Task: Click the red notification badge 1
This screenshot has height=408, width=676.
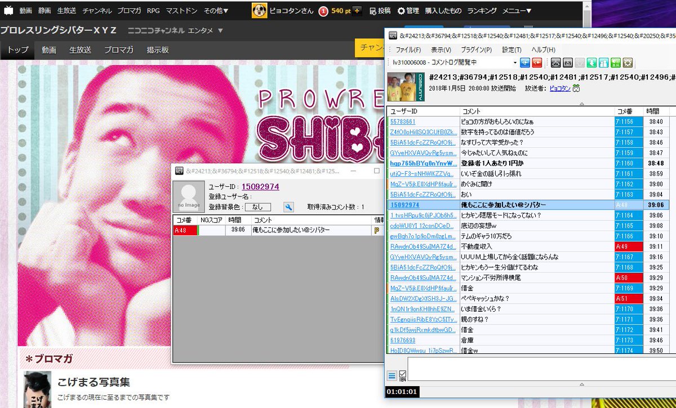Action: [x=323, y=11]
